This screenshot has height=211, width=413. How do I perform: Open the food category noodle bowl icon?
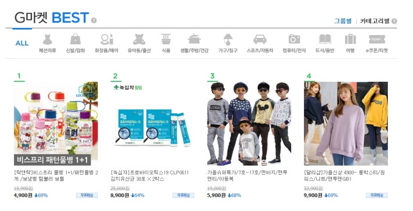(x=166, y=39)
